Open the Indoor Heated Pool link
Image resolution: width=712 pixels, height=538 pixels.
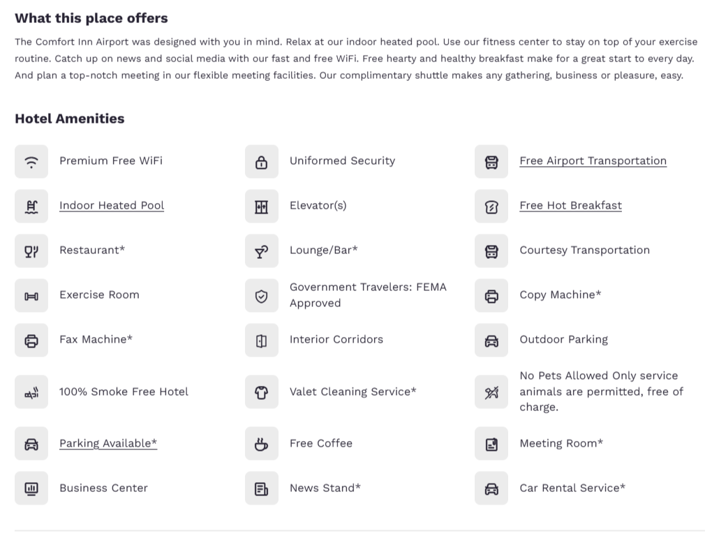click(112, 205)
